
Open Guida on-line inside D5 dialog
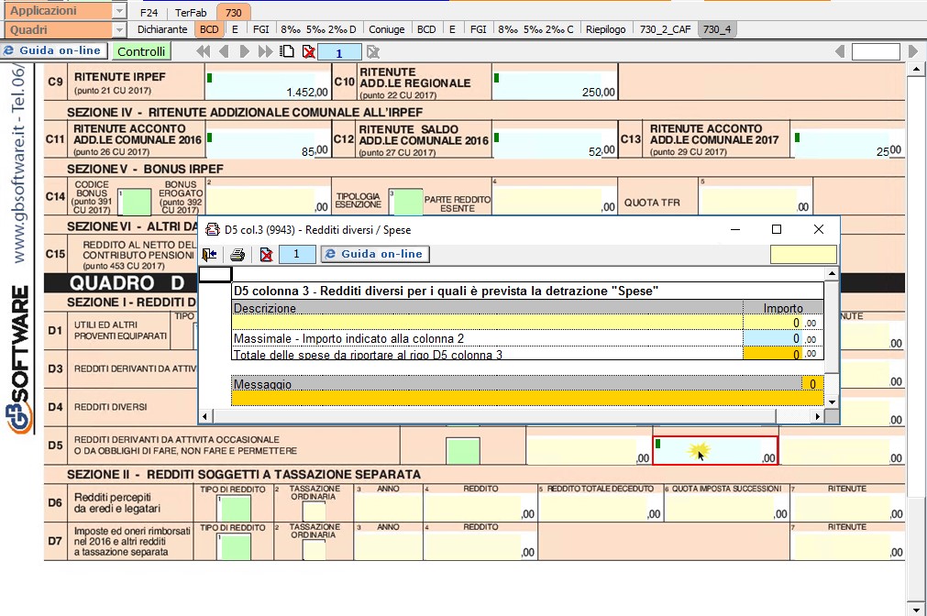click(375, 254)
